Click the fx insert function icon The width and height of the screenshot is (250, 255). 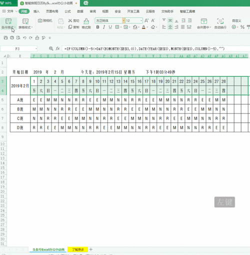click(57, 48)
